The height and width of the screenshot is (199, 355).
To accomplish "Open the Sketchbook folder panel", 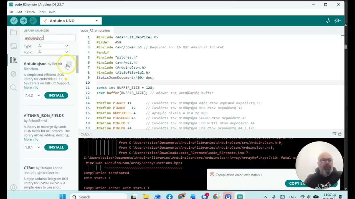I will tap(13, 32).
